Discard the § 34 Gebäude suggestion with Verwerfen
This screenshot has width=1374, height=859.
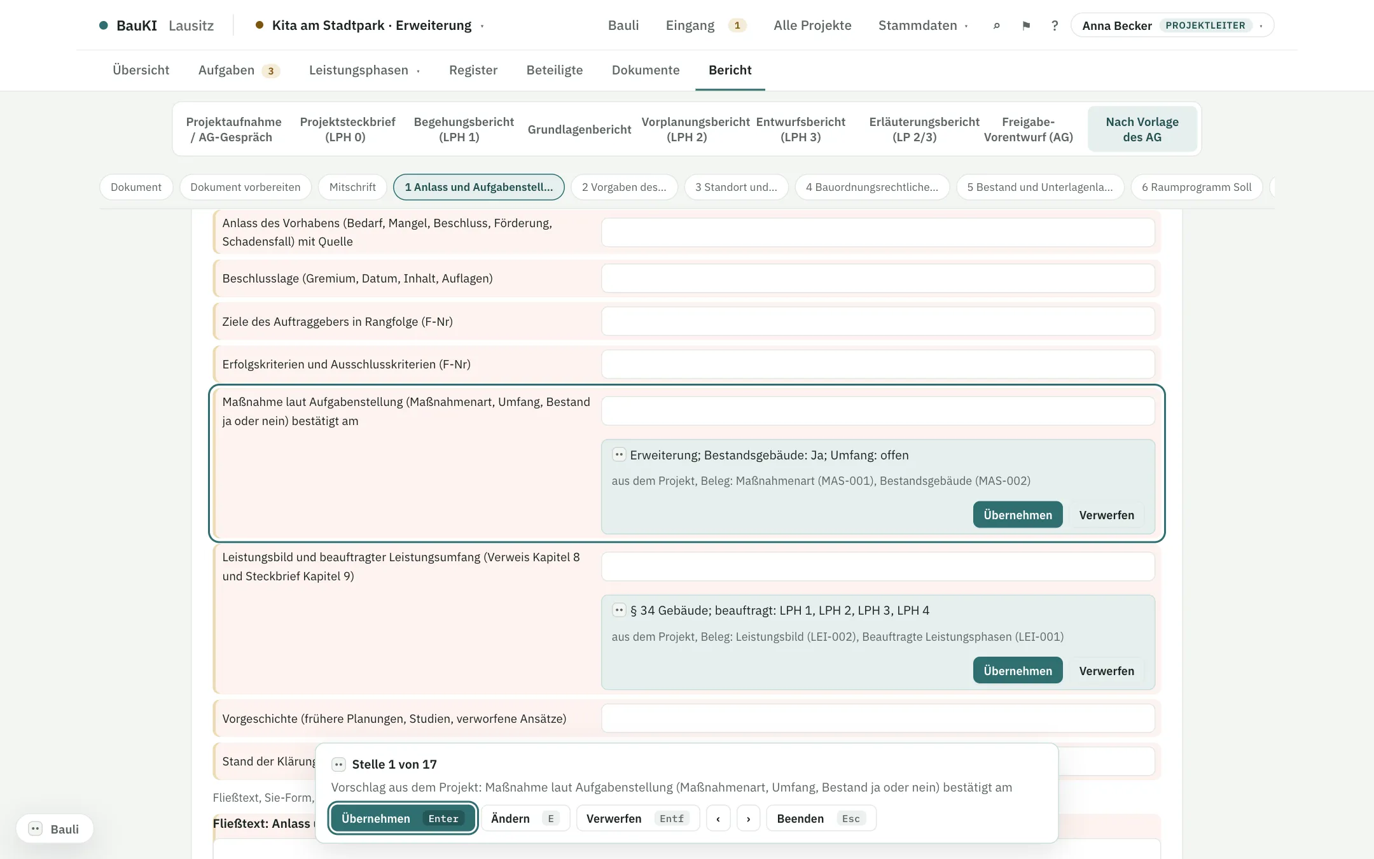click(1106, 671)
